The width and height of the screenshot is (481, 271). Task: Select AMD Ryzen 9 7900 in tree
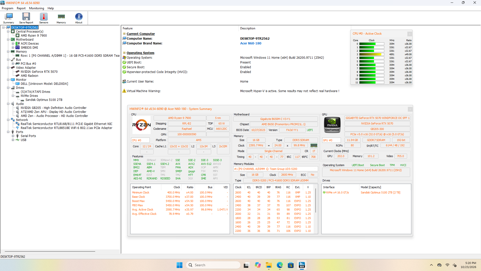(x=34, y=36)
